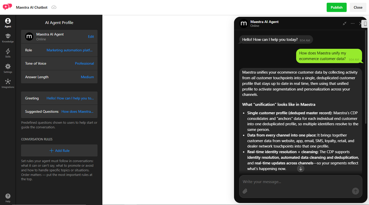
Task: Open the chat widget more options menu
Action: click(353, 23)
